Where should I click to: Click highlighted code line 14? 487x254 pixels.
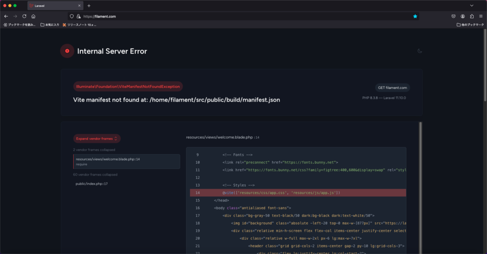pyautogui.click(x=298, y=193)
